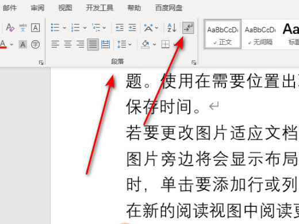Apply paragraph Shading fill

tap(145, 44)
